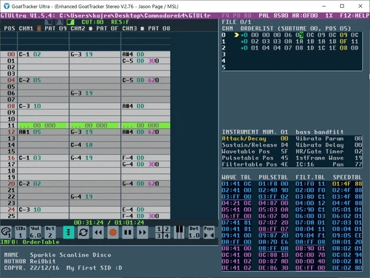Select the low-pass filter shape icon
The height and width of the screenshot is (278, 370).
coord(48,22)
